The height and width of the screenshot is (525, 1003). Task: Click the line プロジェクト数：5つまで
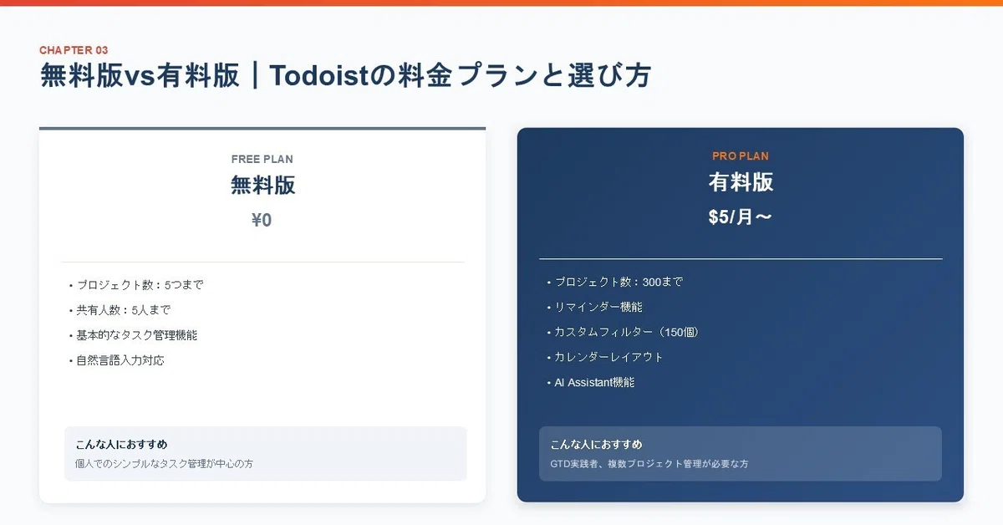[140, 285]
